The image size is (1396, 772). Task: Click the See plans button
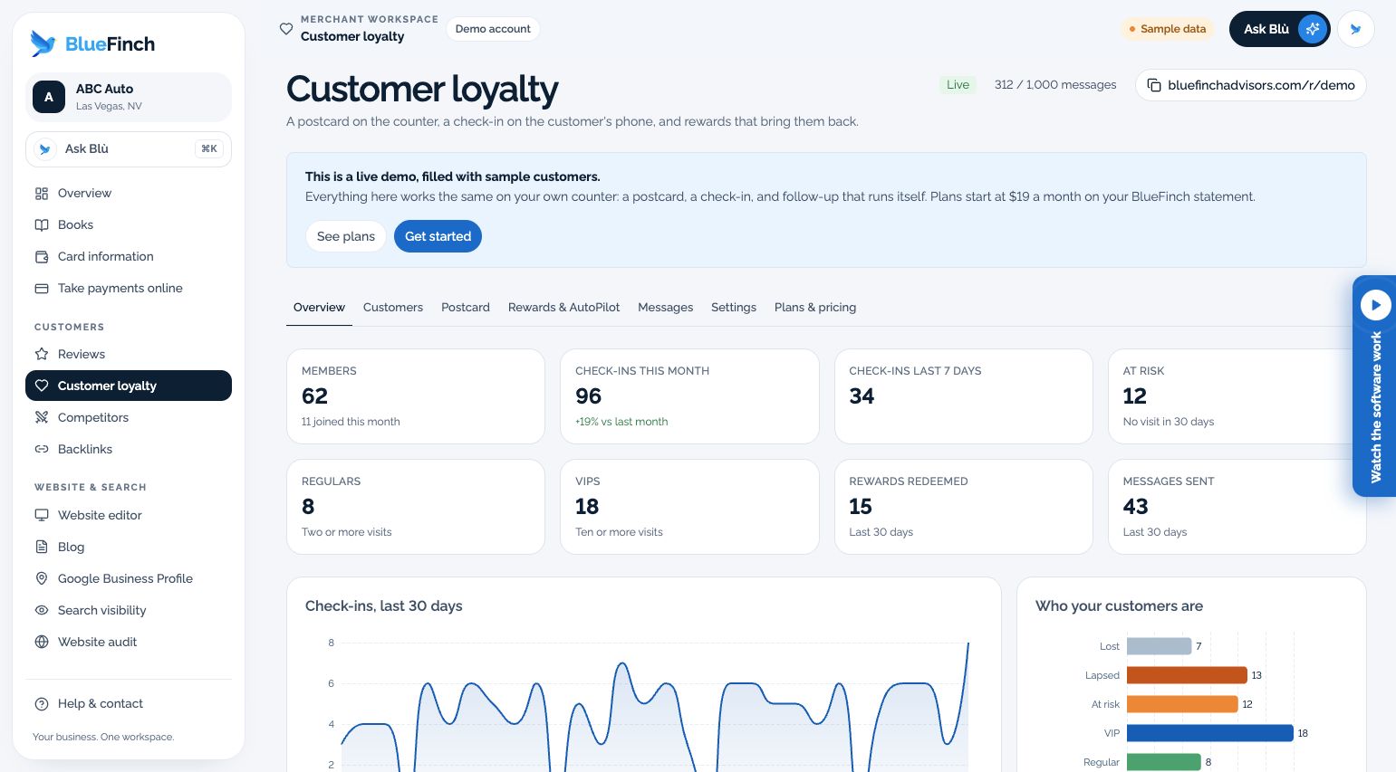[346, 236]
